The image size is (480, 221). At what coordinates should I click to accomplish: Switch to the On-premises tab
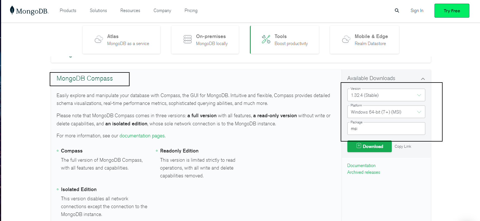[205, 40]
